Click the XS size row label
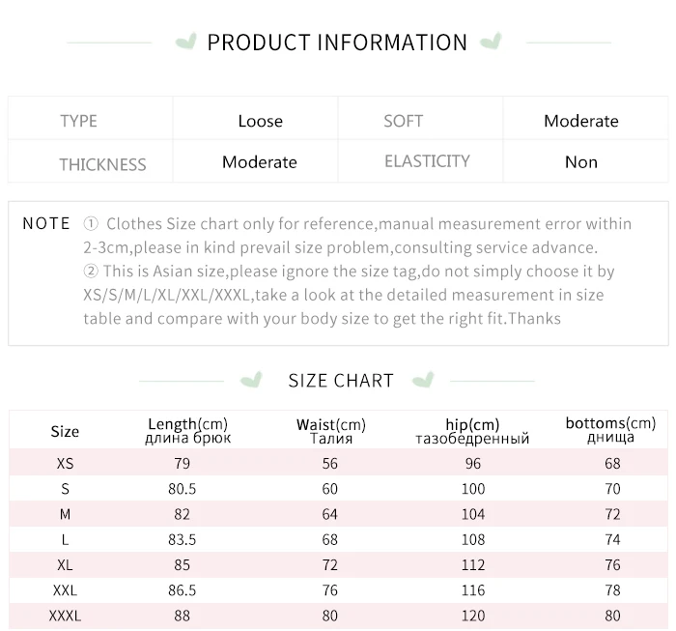 (x=65, y=464)
